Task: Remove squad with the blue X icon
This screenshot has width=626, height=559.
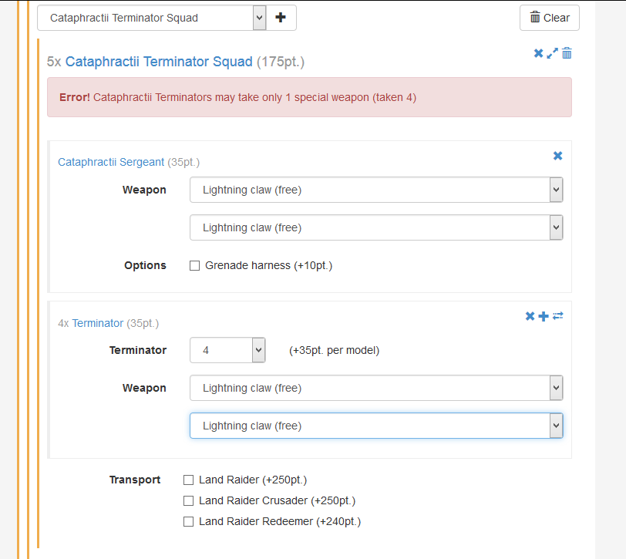Action: click(x=538, y=53)
